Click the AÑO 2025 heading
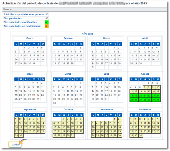This screenshot has height=151, width=170. (87, 33)
